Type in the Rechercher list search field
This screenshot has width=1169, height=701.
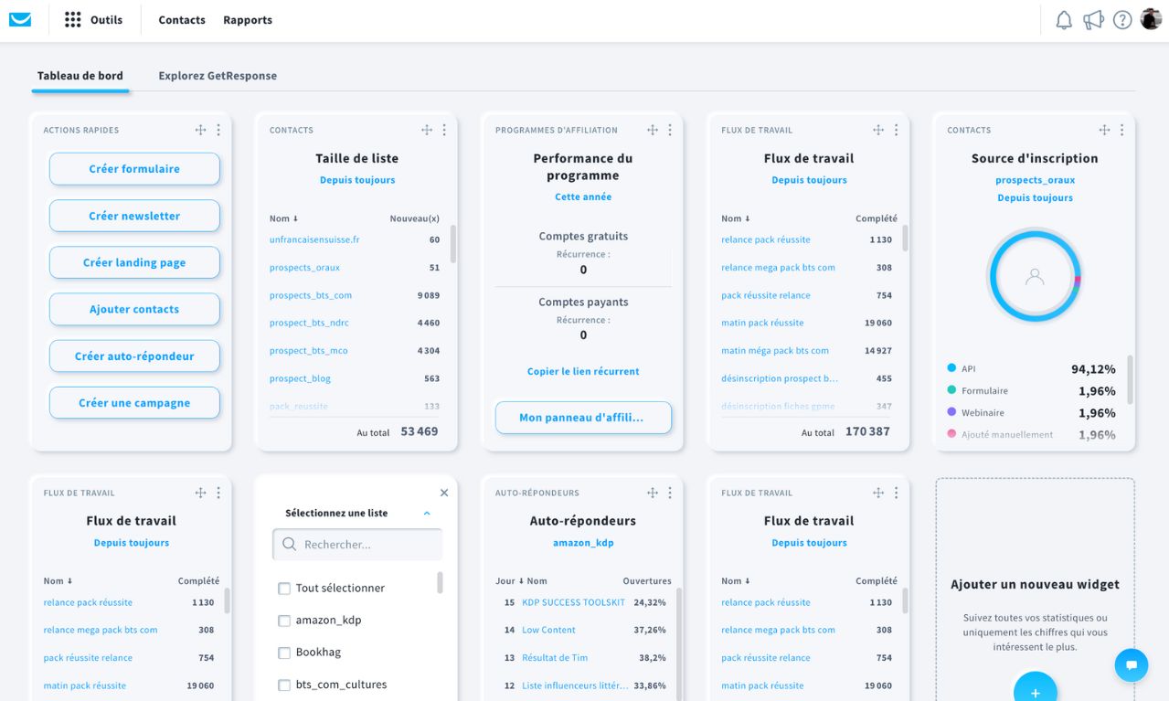point(366,545)
